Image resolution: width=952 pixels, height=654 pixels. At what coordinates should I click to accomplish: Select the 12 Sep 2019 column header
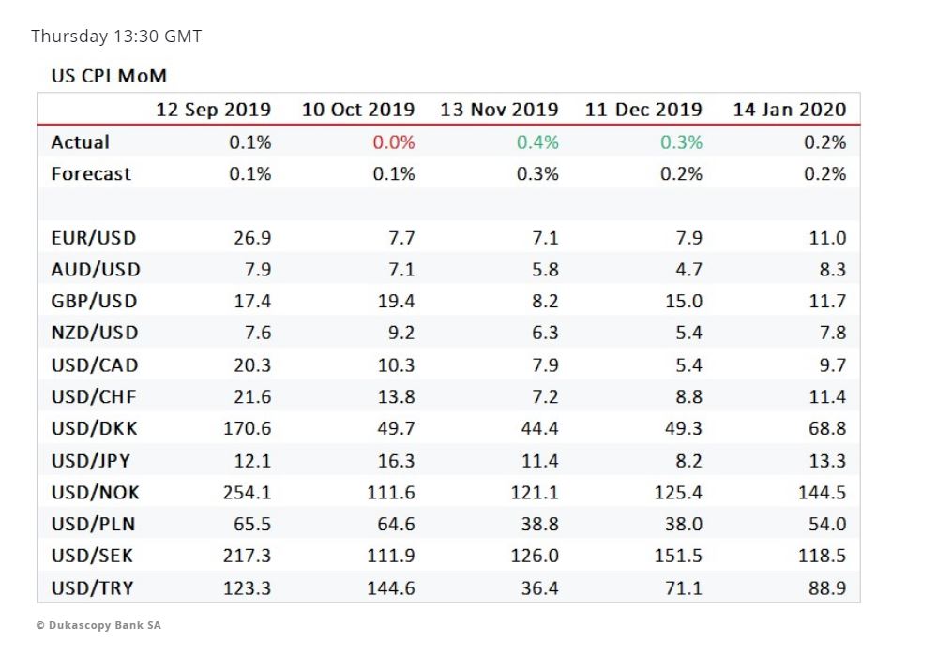(213, 110)
